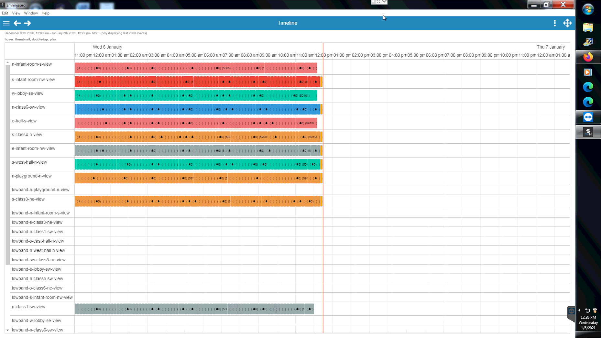
Task: Select s-class4-n-view monitor label
Action: 27,135
